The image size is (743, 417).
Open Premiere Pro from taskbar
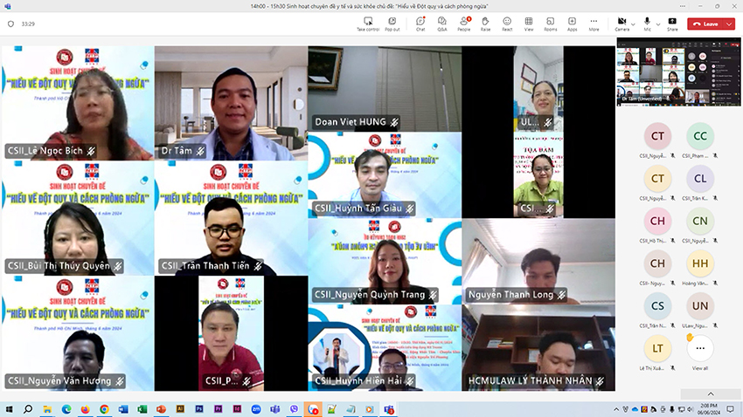pos(218,409)
